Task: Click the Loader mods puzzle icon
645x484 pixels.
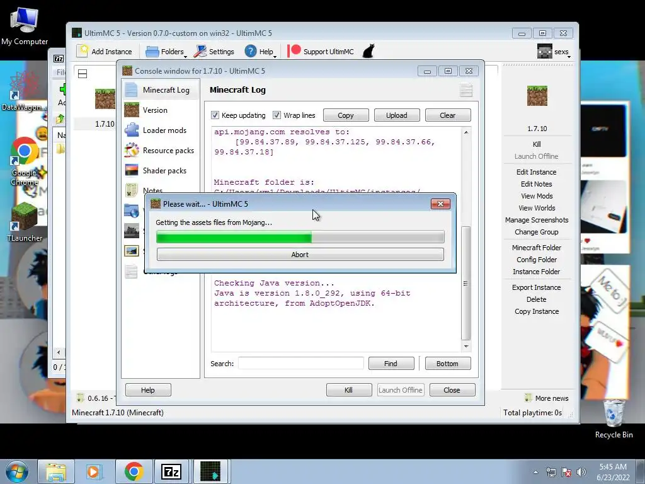Action: (131, 130)
